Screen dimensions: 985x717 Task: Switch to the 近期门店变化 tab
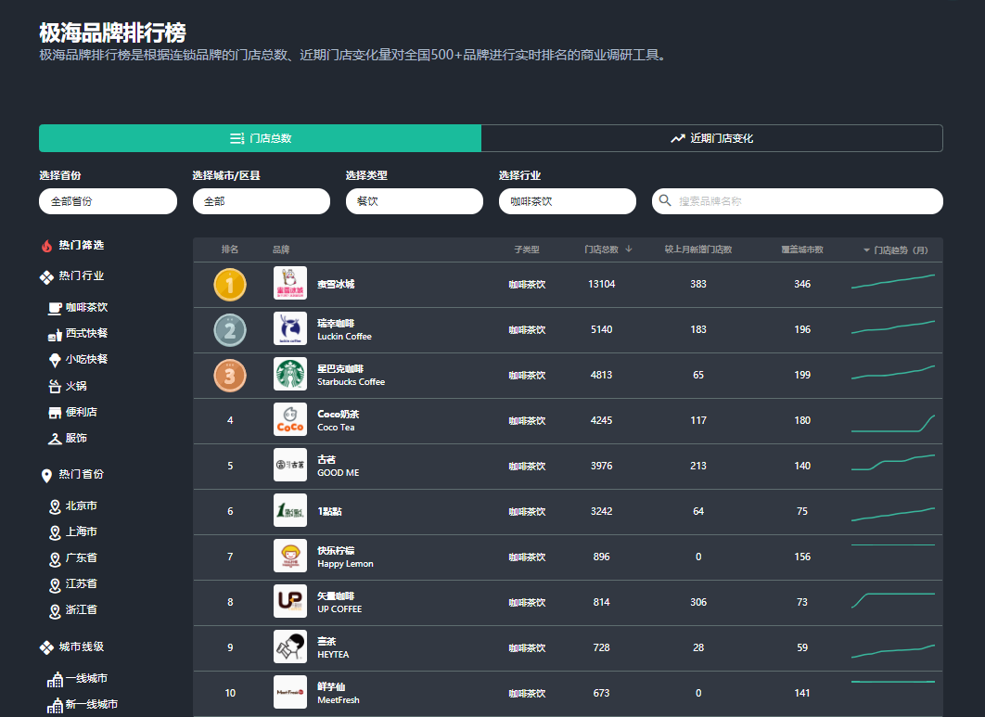[x=711, y=138]
